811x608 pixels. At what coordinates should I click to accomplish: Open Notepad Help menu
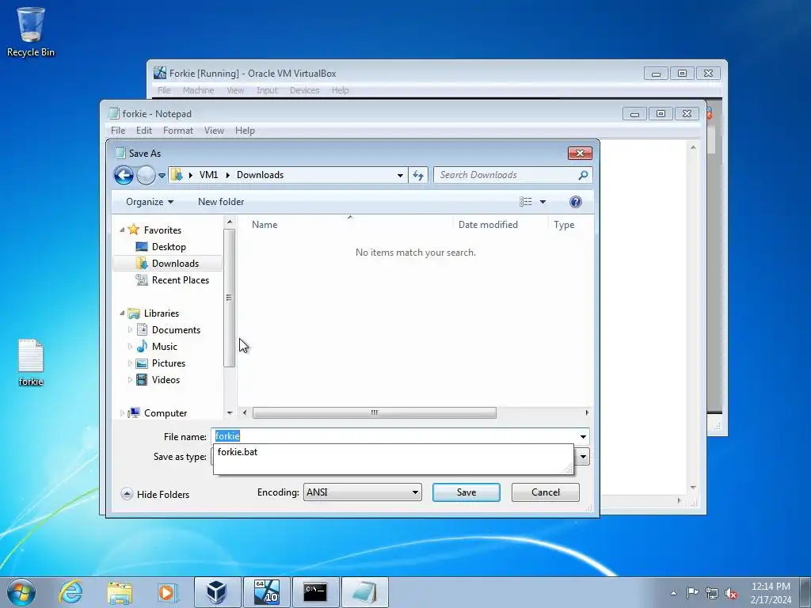pos(245,131)
